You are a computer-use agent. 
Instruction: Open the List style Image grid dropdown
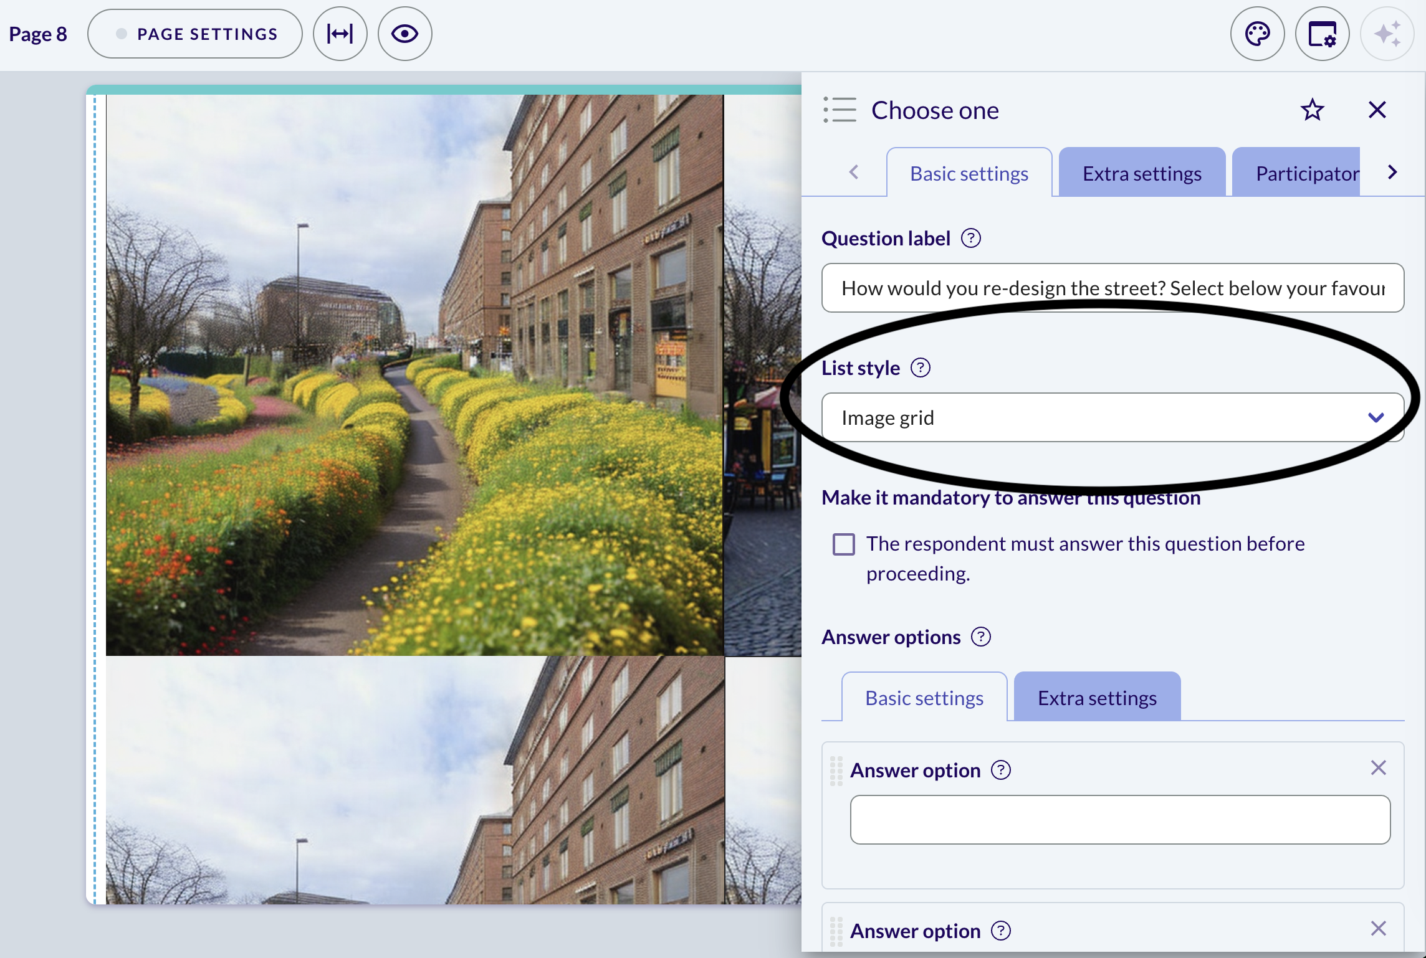tap(1113, 417)
